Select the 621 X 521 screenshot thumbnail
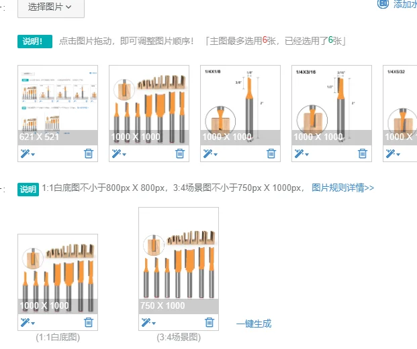 [58, 105]
